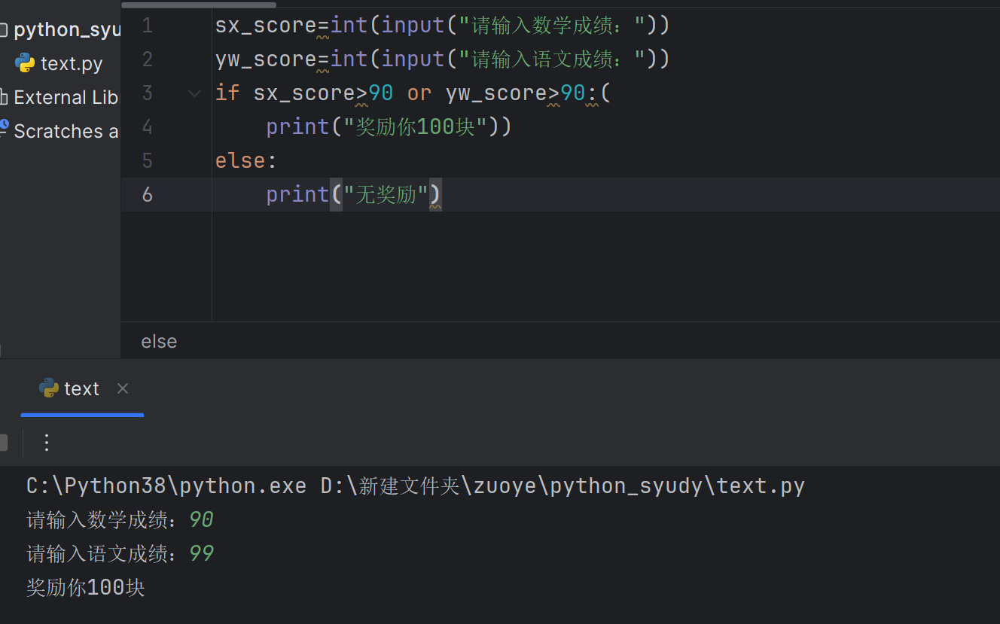Select text.py in the project tree
Image resolution: width=1000 pixels, height=624 pixels.
(x=72, y=64)
